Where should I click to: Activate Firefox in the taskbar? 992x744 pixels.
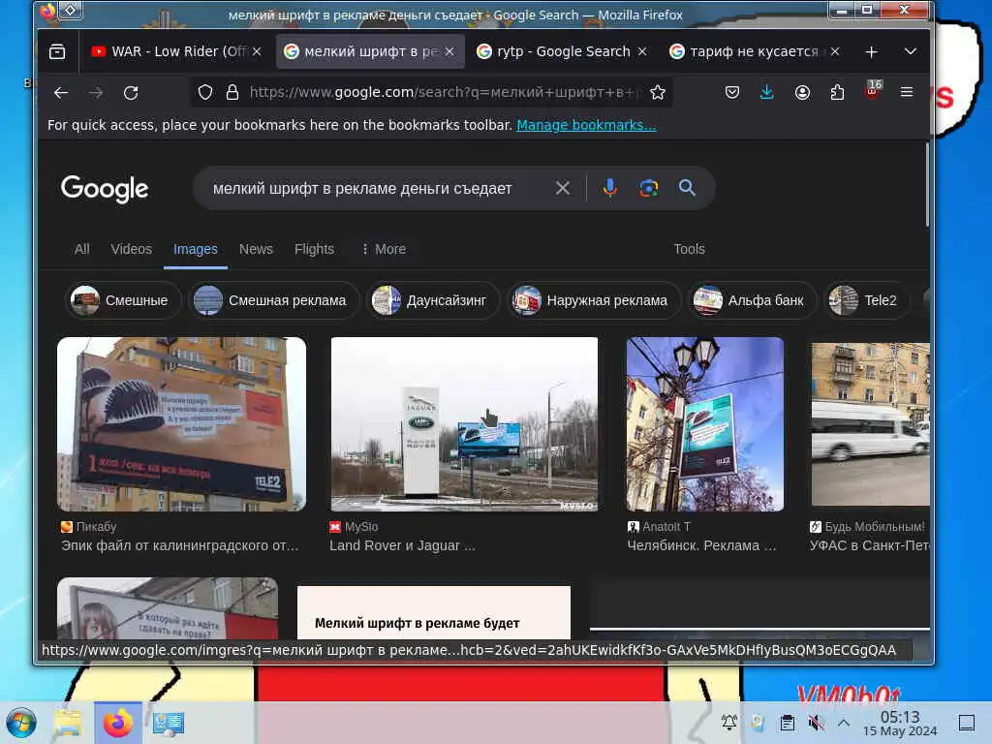(x=118, y=723)
